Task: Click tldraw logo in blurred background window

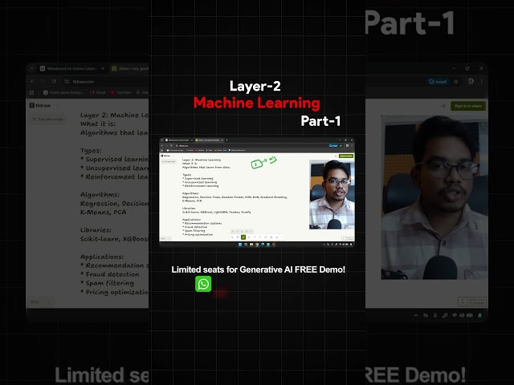Action: tap(40, 105)
